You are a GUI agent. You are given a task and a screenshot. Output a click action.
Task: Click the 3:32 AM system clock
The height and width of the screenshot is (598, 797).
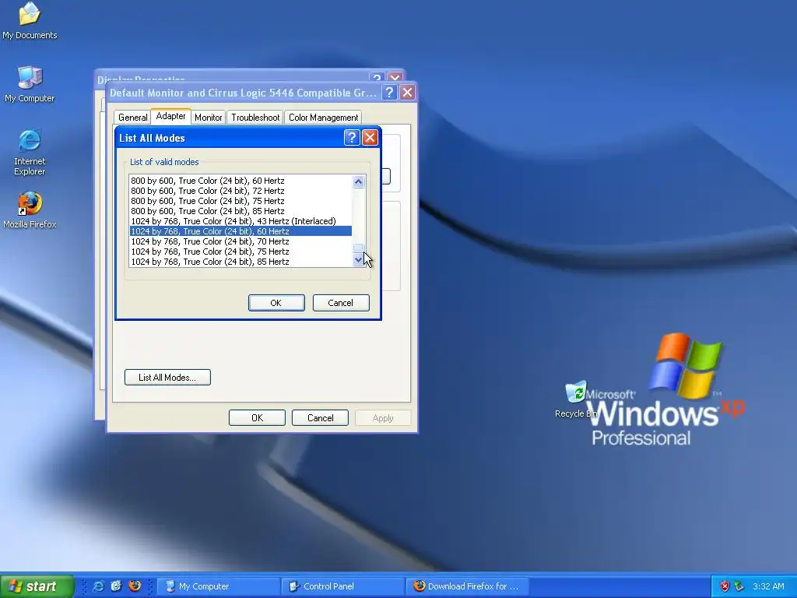pyautogui.click(x=768, y=586)
